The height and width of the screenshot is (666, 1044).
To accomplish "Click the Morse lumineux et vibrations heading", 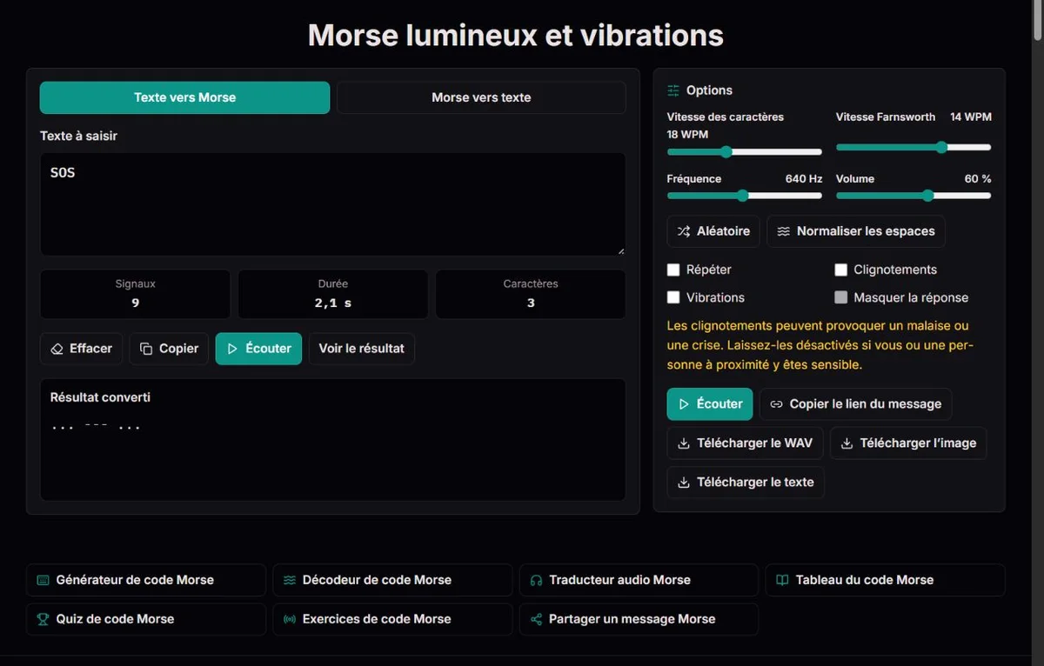I will 516,36.
